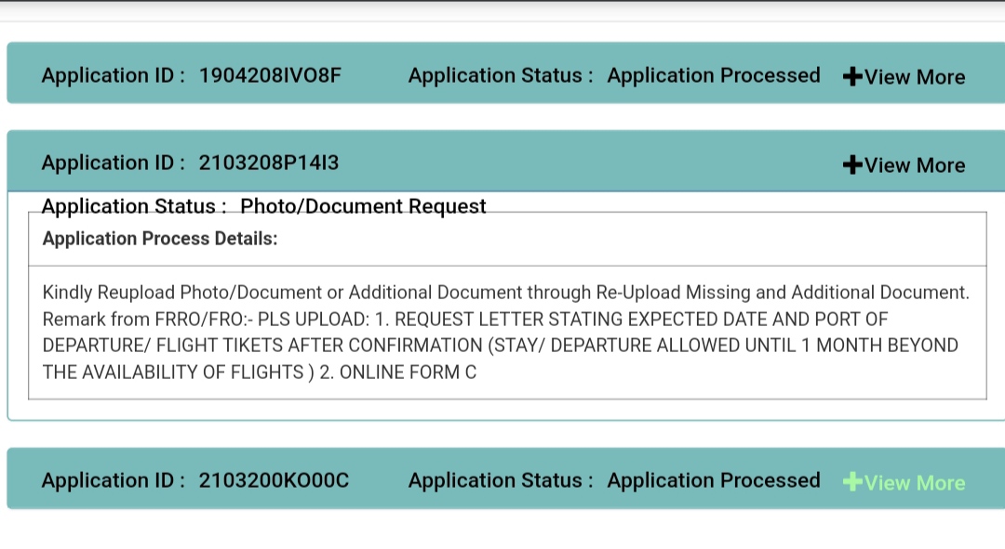This screenshot has height=549, width=1005.
Task: Select the application ID 1904208IVO8F
Action: tap(270, 75)
